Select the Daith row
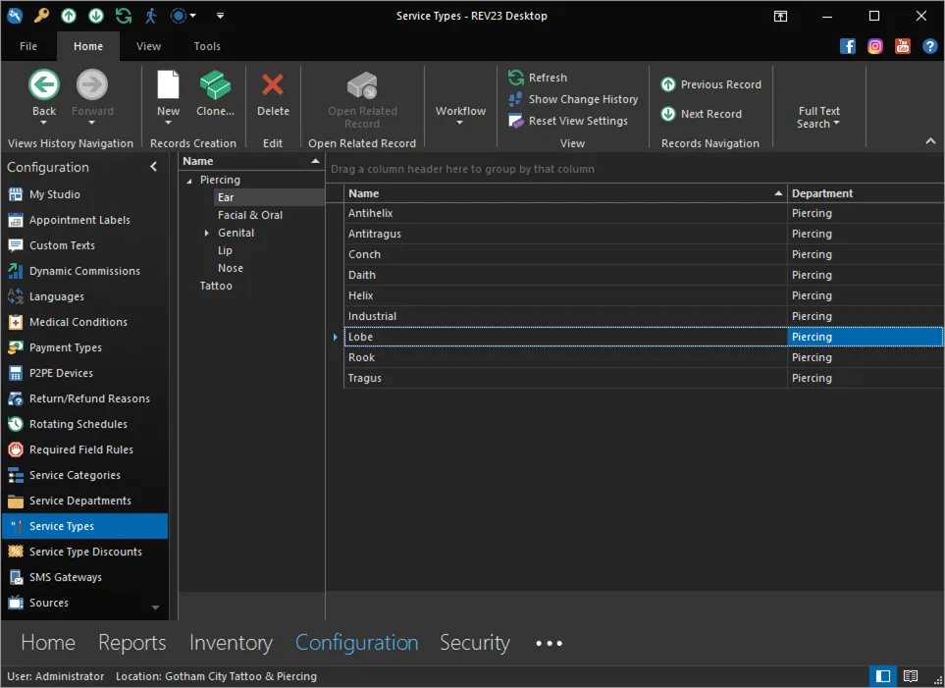Screen dimensions: 945x688 (643, 275)
